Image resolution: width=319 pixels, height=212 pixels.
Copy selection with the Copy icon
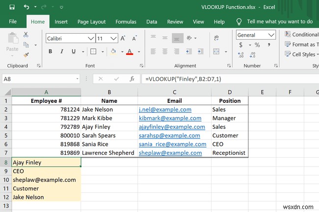(x=26, y=45)
